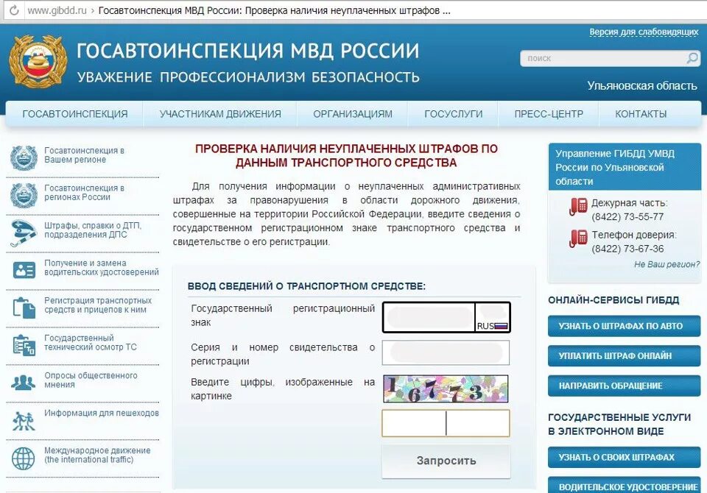Click the public opinion people icon
The height and width of the screenshot is (493, 707).
click(24, 383)
